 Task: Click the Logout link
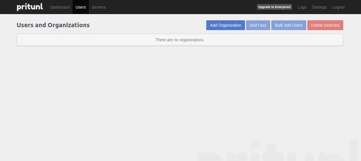tap(338, 7)
